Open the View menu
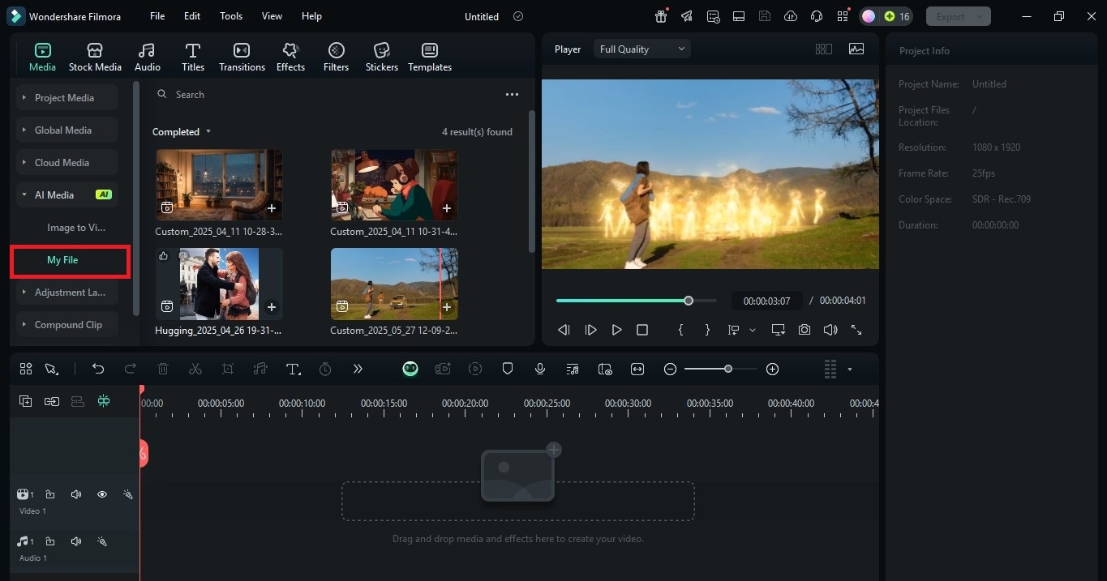This screenshot has width=1107, height=581. point(272,16)
